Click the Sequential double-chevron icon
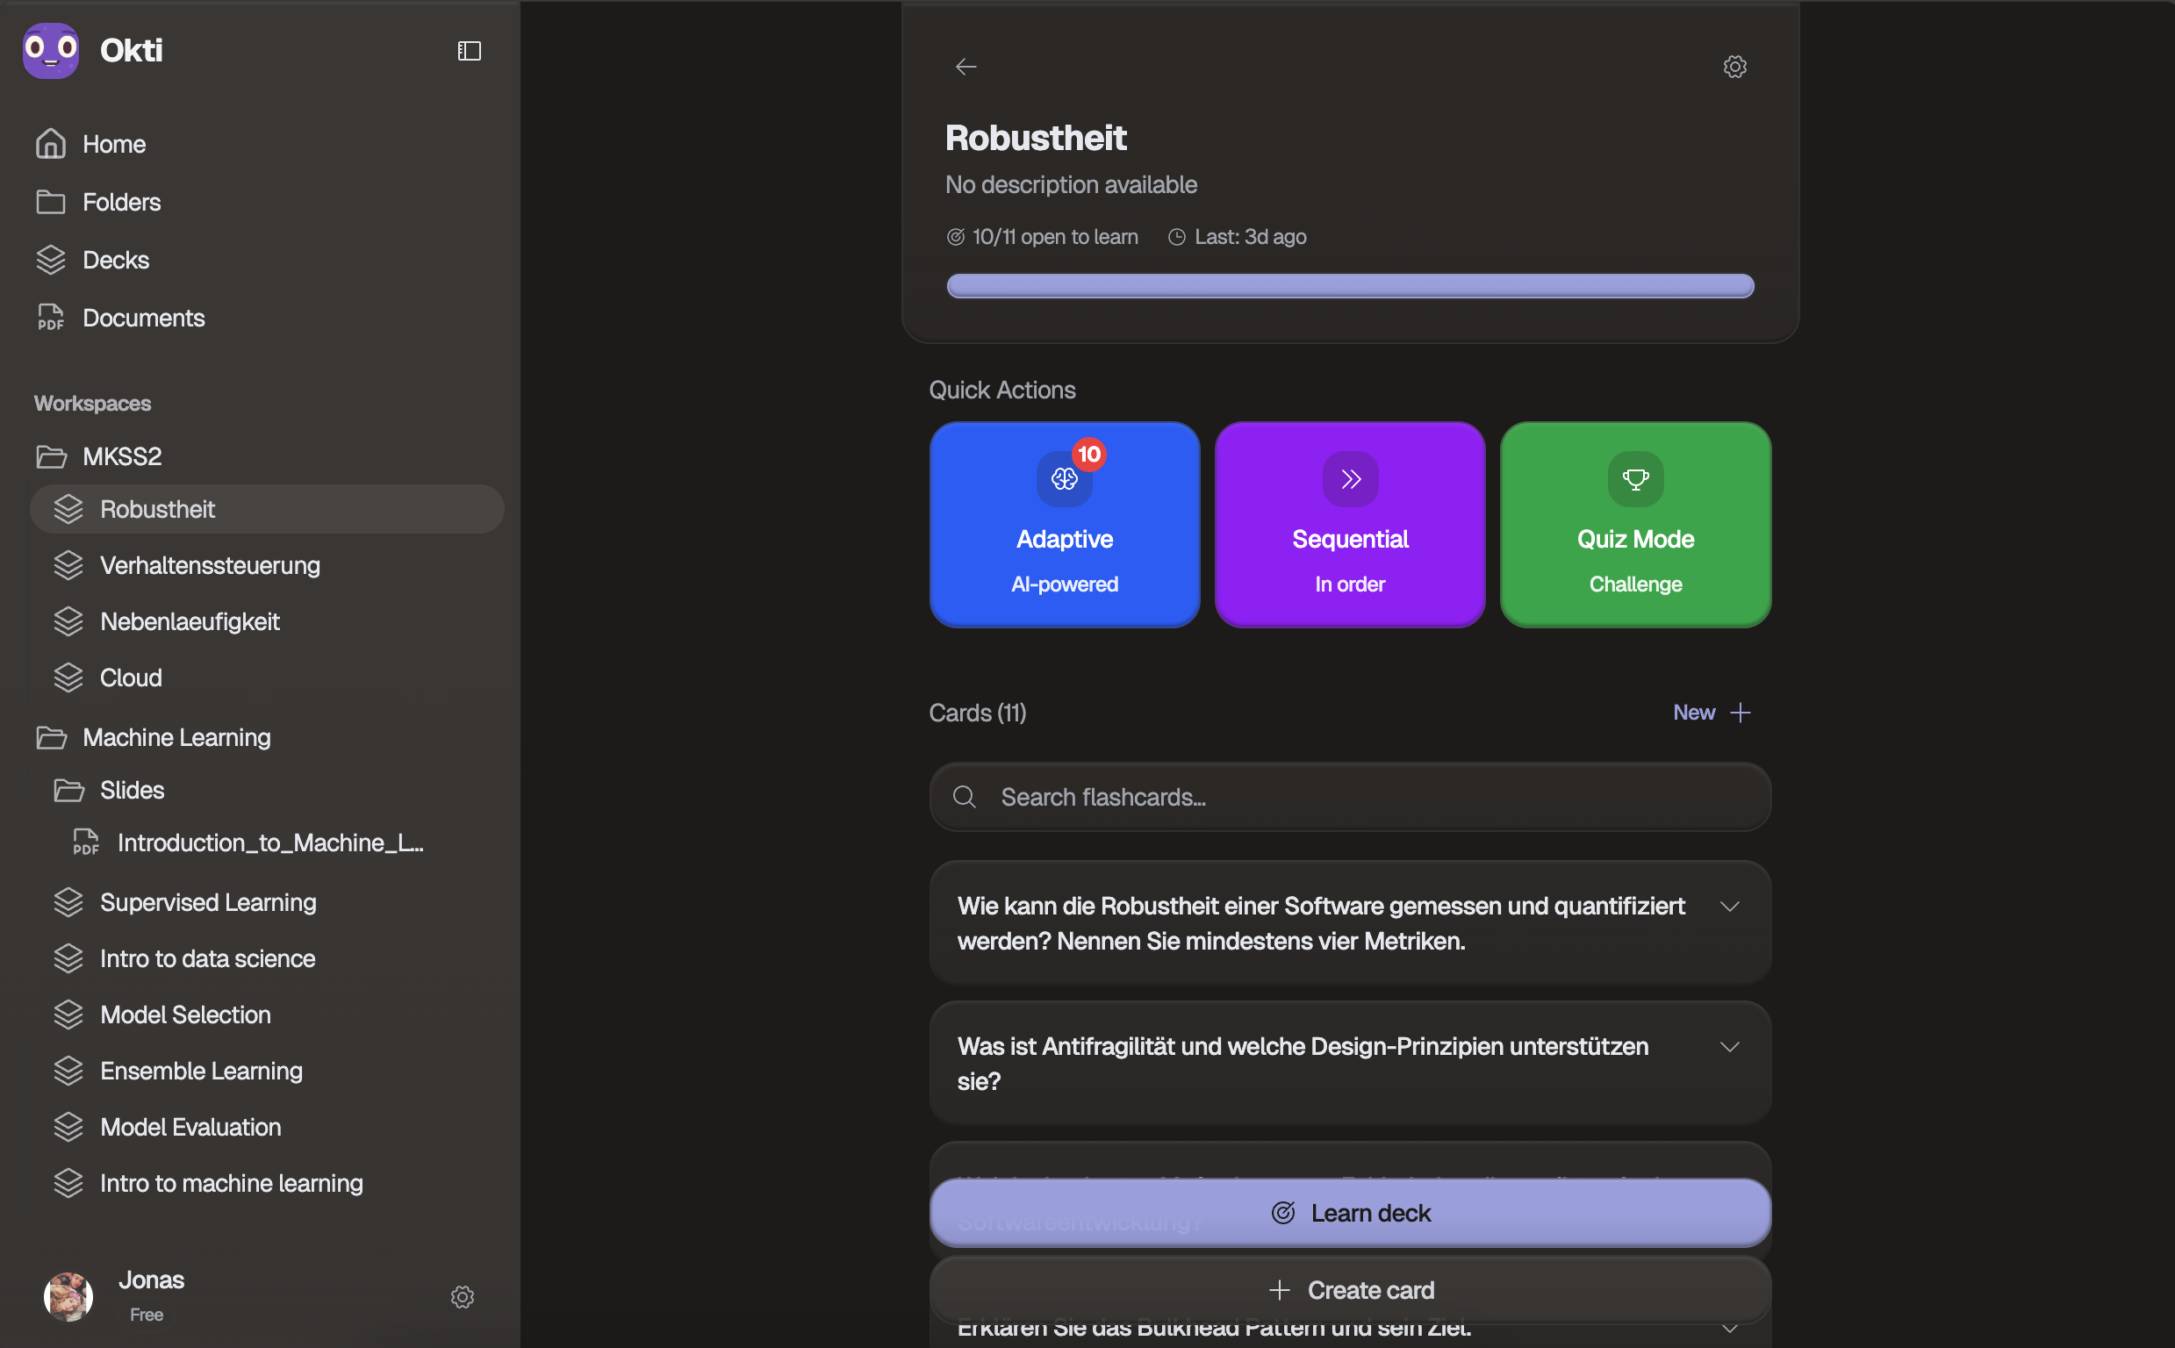This screenshot has width=2175, height=1348. pos(1351,479)
